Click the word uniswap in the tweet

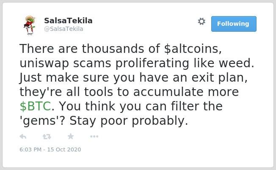coord(44,63)
